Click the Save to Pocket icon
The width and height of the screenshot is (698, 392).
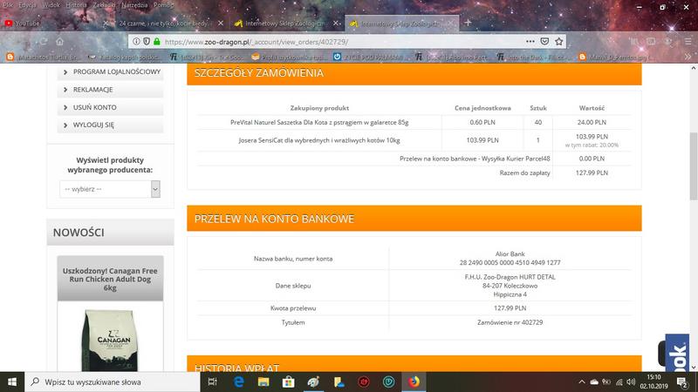coord(544,41)
